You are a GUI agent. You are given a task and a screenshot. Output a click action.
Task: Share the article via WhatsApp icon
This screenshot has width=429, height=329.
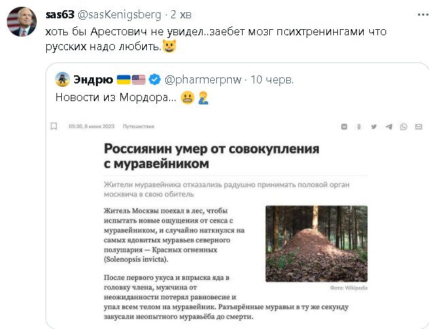click(403, 126)
